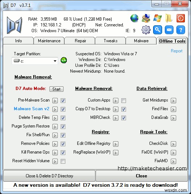Click the D7 logo image
This screenshot has height=194, width=191.
[x=14, y=25]
